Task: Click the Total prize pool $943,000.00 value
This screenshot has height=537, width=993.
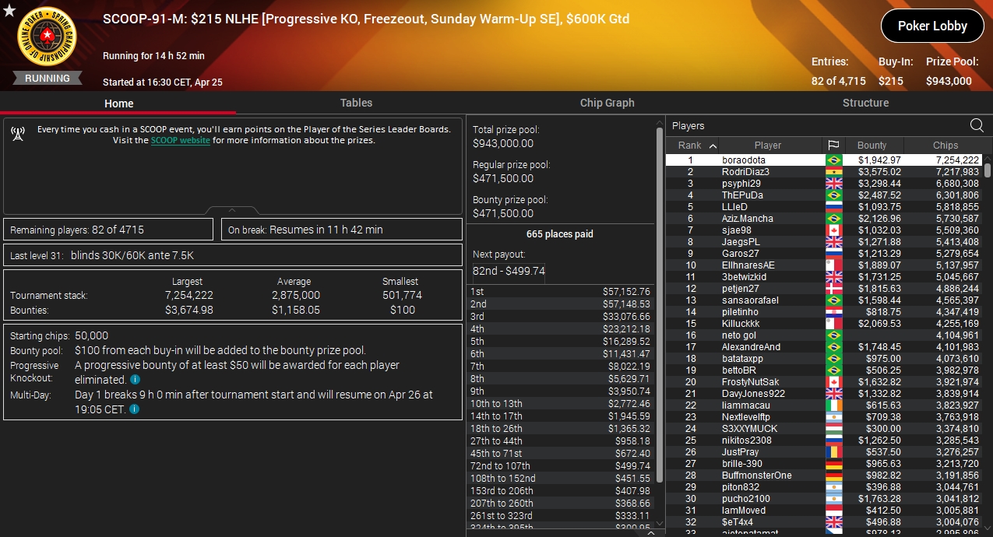Action: coord(503,143)
